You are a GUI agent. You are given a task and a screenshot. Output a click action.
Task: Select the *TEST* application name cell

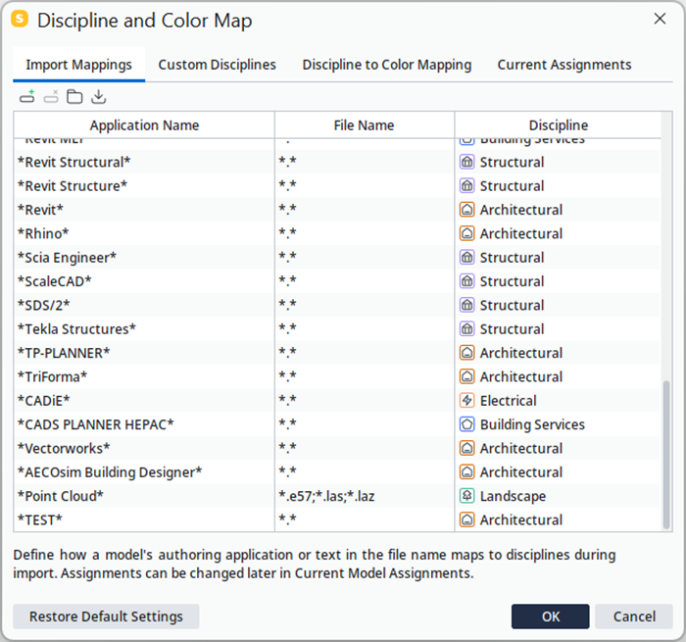tap(144, 519)
